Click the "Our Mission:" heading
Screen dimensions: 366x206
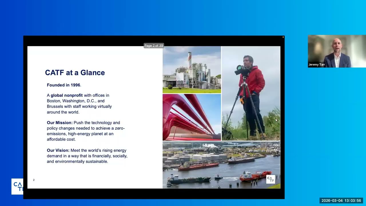pos(60,123)
